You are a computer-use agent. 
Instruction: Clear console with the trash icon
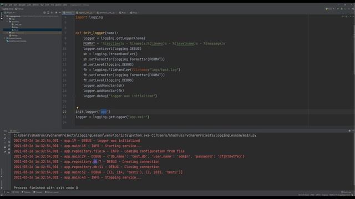point(9,153)
